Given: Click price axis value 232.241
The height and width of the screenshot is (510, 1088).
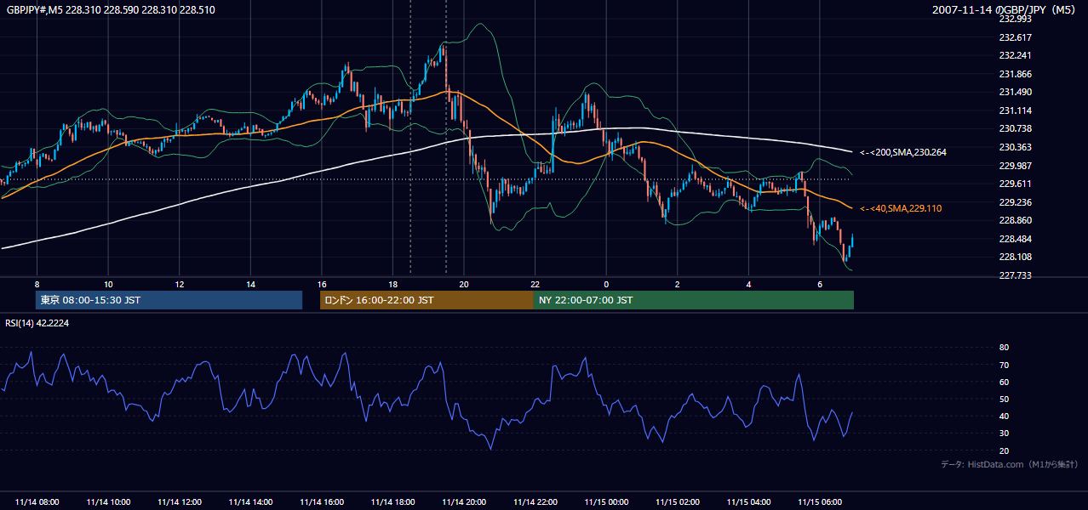Looking at the screenshot, I should [1016, 56].
